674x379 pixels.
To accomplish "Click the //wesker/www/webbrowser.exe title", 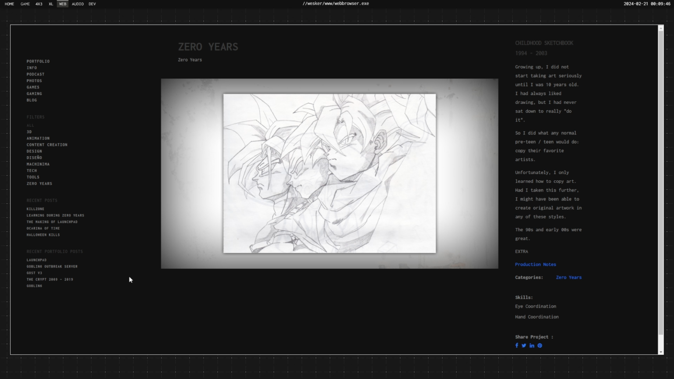I will point(336,4).
